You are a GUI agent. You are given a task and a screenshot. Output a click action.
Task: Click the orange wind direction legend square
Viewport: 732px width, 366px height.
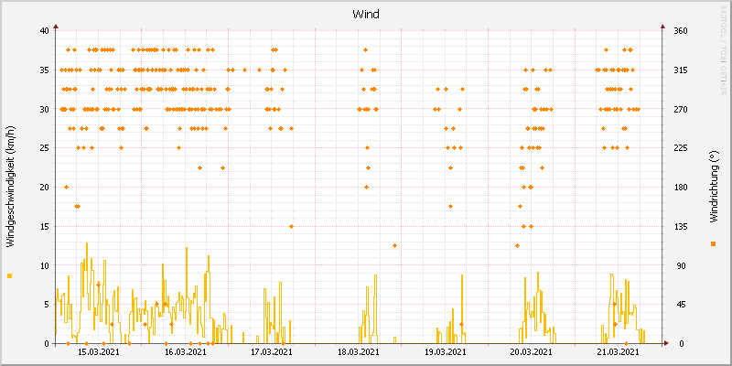point(713,243)
